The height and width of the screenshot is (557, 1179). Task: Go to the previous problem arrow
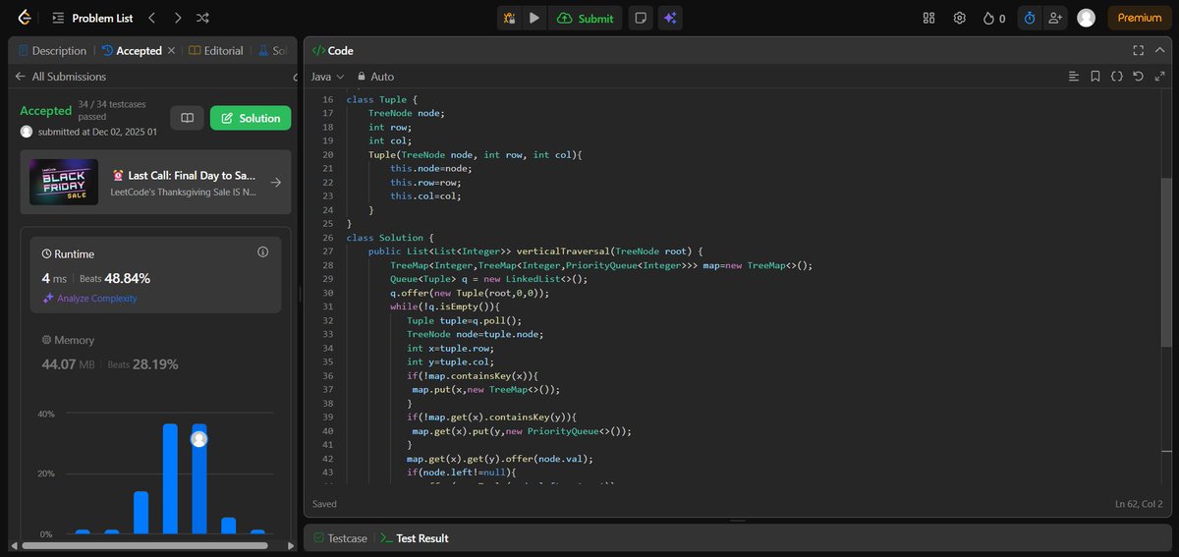(151, 18)
